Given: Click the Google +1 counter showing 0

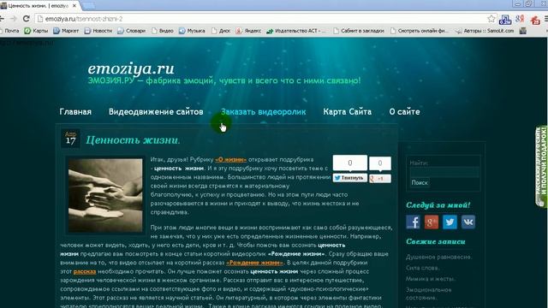Looking at the screenshot, I should pos(380,163).
